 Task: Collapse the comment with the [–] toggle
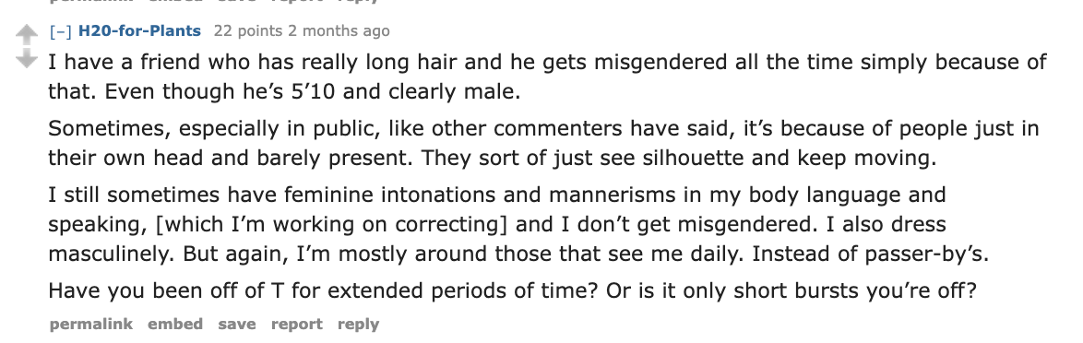point(61,31)
